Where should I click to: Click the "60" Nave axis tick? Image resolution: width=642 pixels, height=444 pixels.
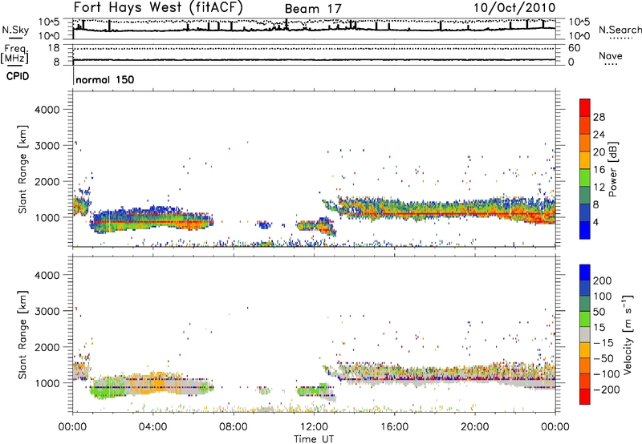[574, 48]
